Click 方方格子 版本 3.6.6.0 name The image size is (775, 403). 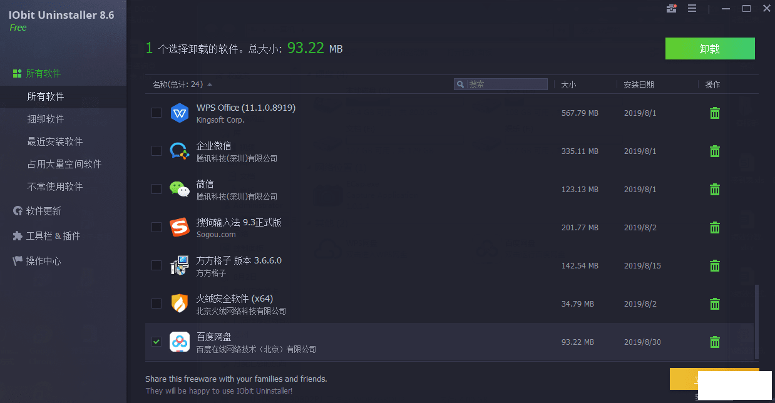tap(239, 260)
